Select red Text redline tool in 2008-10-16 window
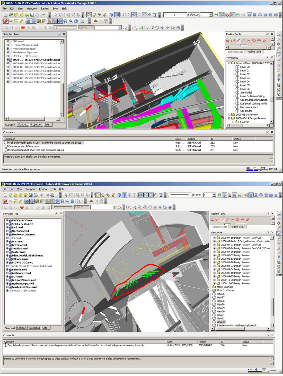 tap(227, 40)
